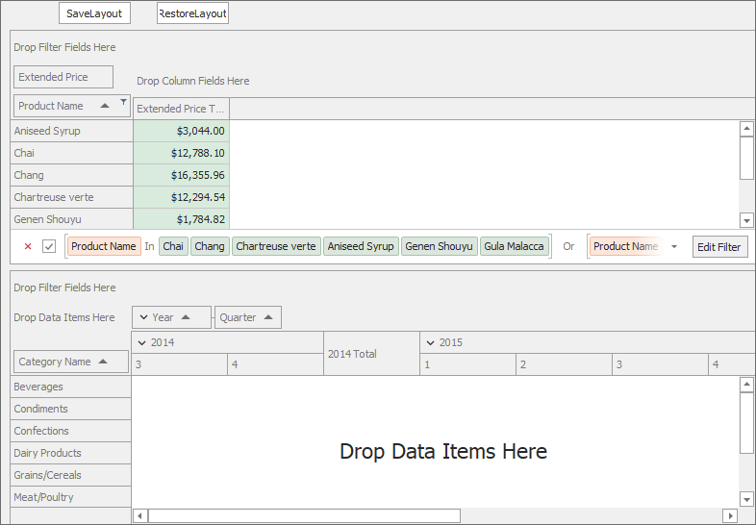The width and height of the screenshot is (756, 525).
Task: Collapse the 2014 column group
Action: 141,342
